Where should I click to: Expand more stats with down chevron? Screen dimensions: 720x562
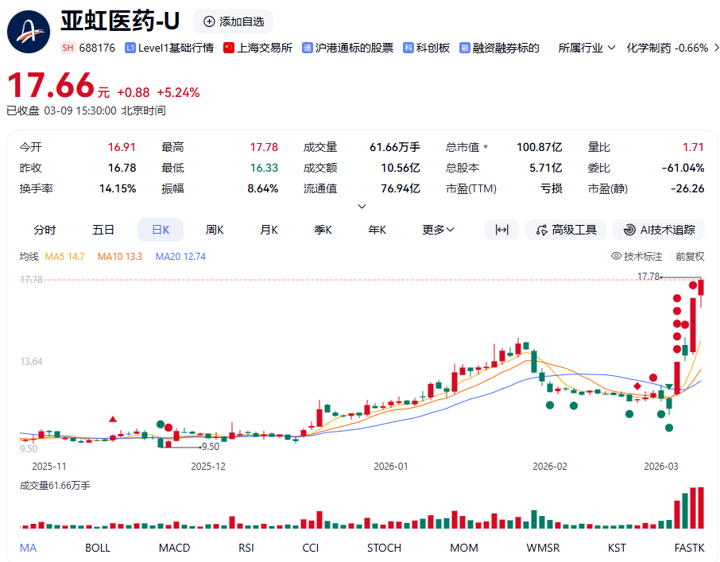(362, 207)
